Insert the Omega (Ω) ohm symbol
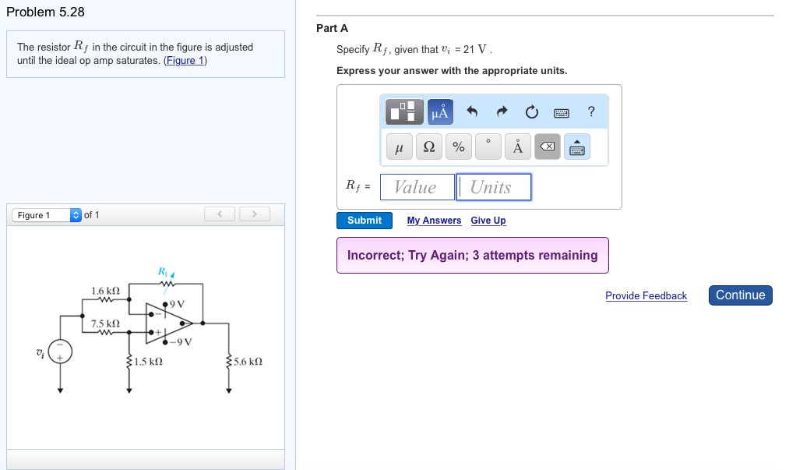The image size is (789, 470). (428, 147)
